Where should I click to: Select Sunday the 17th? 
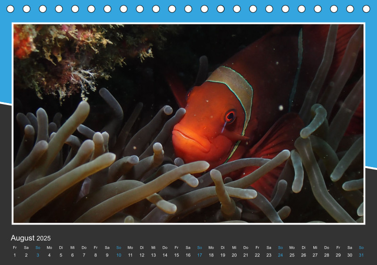click(x=199, y=255)
